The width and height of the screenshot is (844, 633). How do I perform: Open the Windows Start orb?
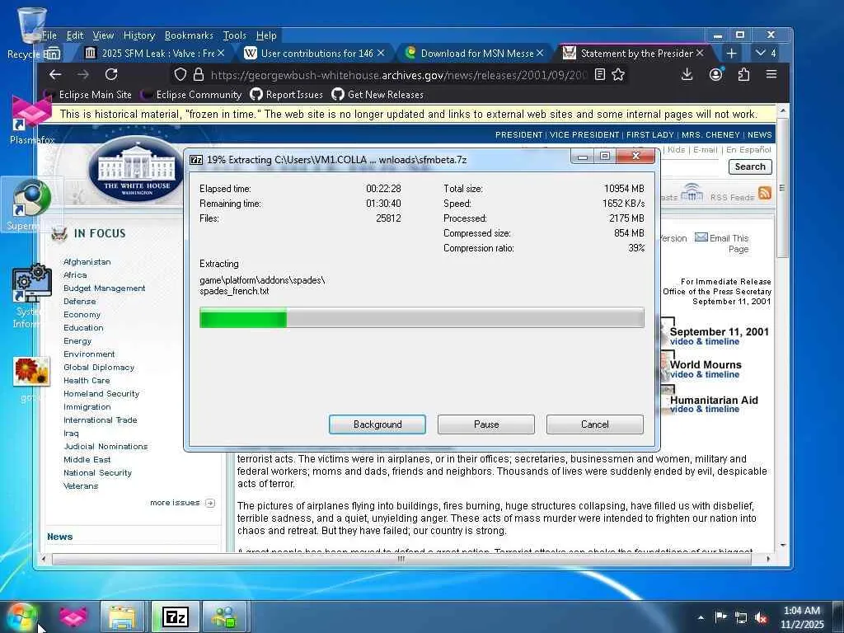click(x=22, y=616)
